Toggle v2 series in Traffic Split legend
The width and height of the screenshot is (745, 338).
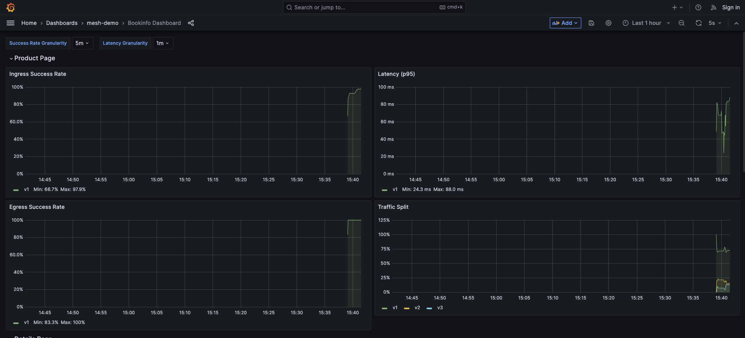pos(417,308)
